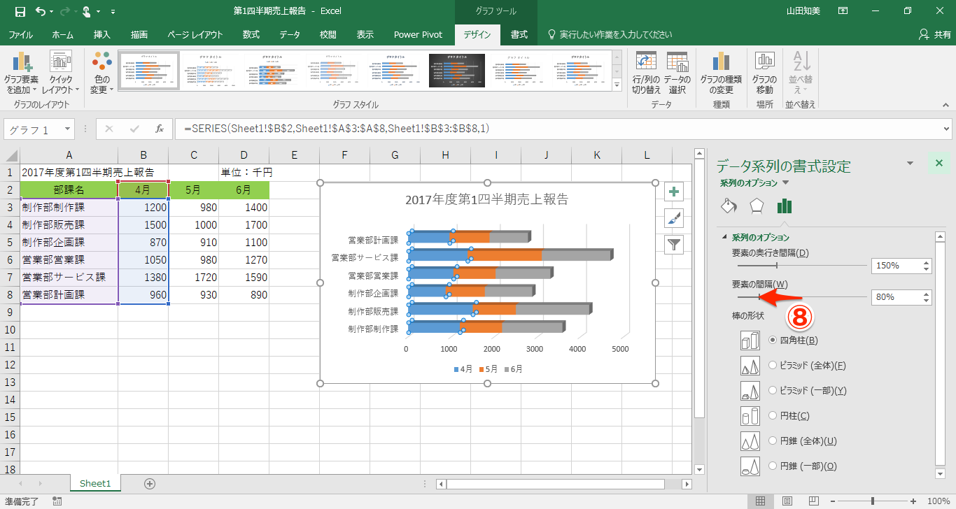Open Fill & Line paint bucket tab
Viewport: 956px width, 509px height.
pyautogui.click(x=729, y=206)
